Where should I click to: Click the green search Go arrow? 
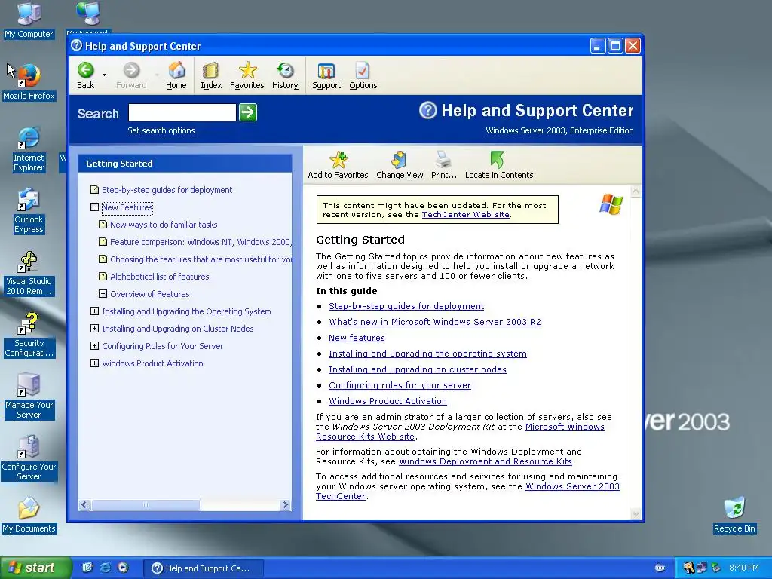click(247, 112)
